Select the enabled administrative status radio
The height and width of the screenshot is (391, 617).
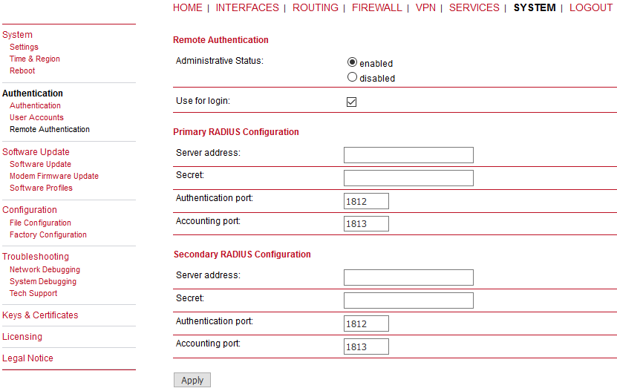[x=352, y=63]
